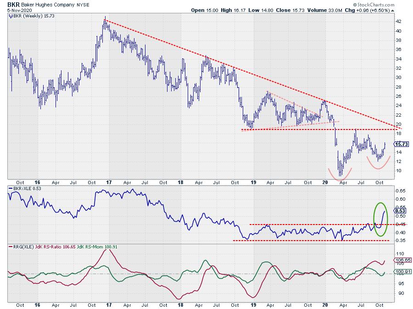Click the green ellipse breakout annotation
Screen dimensions: 413x309
point(381,219)
